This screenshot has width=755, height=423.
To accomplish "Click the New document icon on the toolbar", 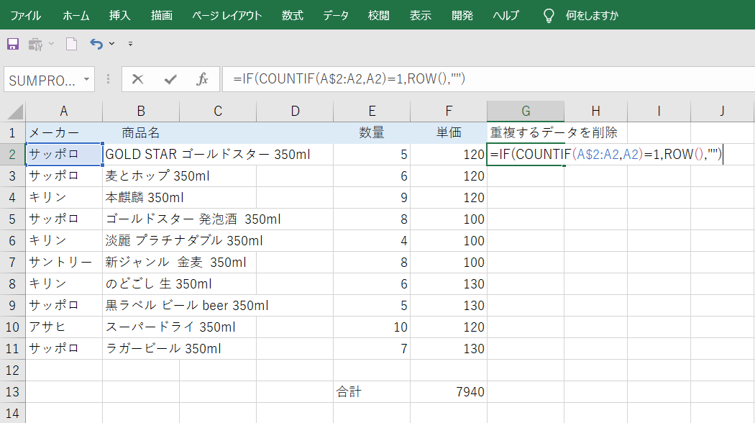I will (70, 43).
